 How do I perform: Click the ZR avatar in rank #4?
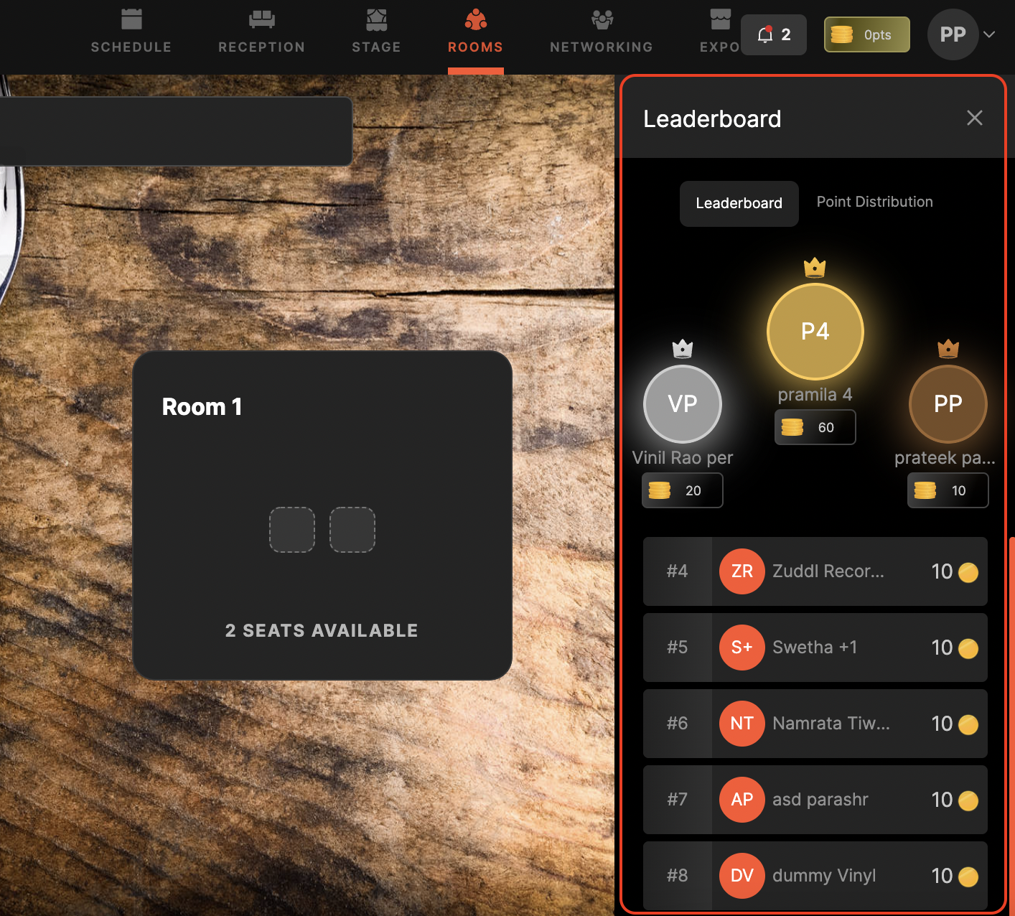pos(742,571)
